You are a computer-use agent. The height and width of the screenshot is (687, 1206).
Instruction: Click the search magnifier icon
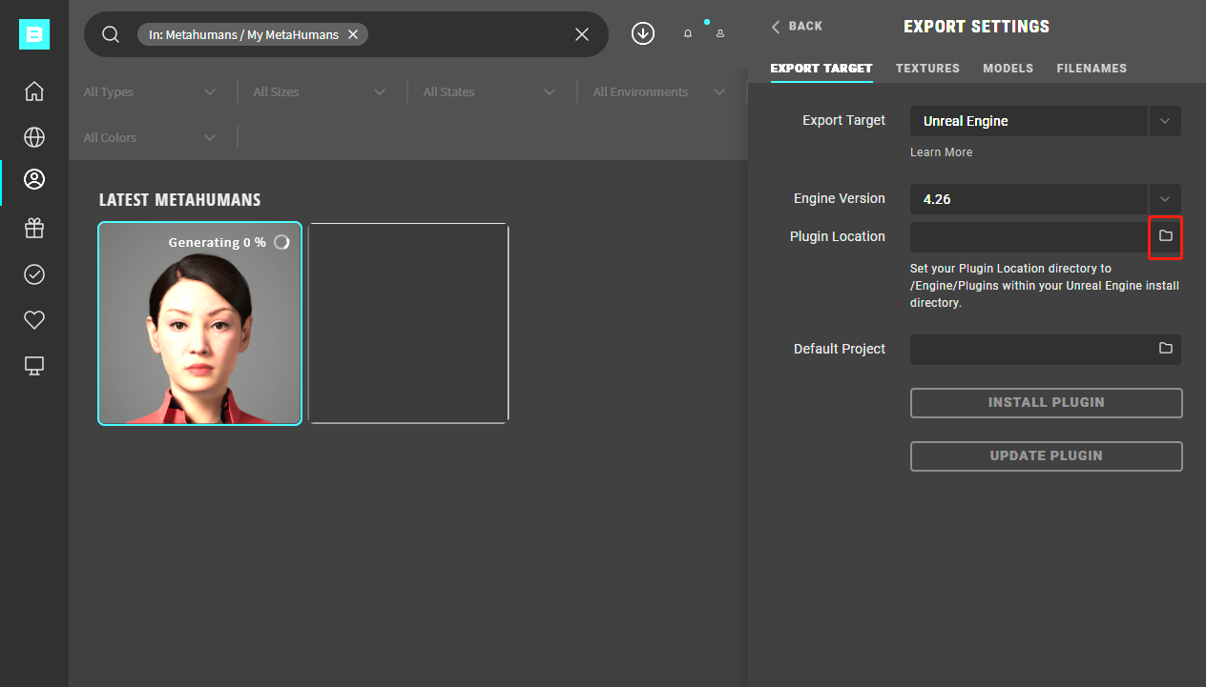click(111, 34)
